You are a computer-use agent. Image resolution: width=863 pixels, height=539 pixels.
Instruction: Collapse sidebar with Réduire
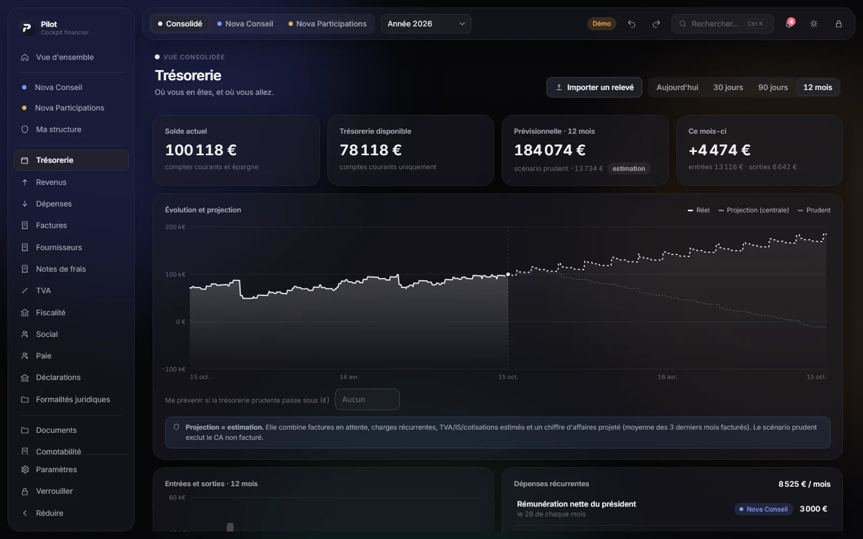pyautogui.click(x=71, y=513)
